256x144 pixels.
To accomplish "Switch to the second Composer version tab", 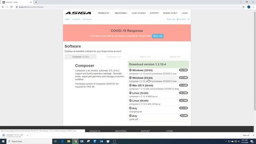I will 114,57.
